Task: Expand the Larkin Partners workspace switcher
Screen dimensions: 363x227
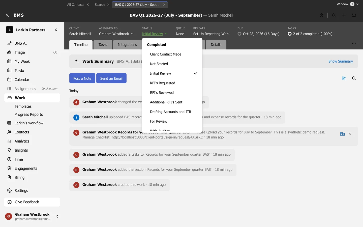Action: click(x=32, y=30)
